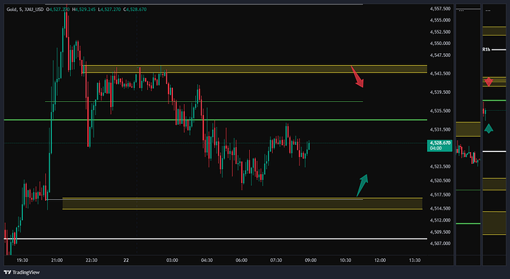The height and width of the screenshot is (279, 510).
Task: Click time axis label 06:00
Action: [242, 260]
